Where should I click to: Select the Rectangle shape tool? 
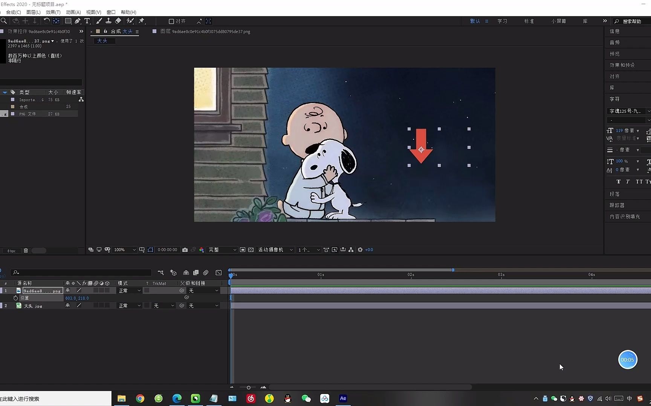pyautogui.click(x=68, y=21)
